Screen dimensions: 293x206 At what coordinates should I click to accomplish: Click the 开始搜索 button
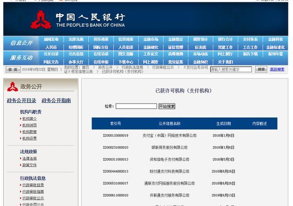tap(167, 106)
